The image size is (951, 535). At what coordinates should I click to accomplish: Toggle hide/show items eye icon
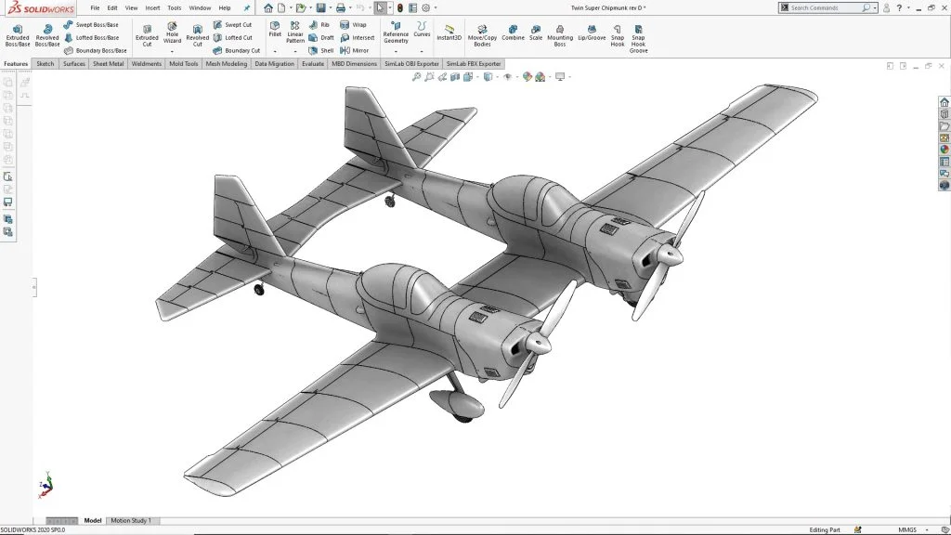click(508, 77)
